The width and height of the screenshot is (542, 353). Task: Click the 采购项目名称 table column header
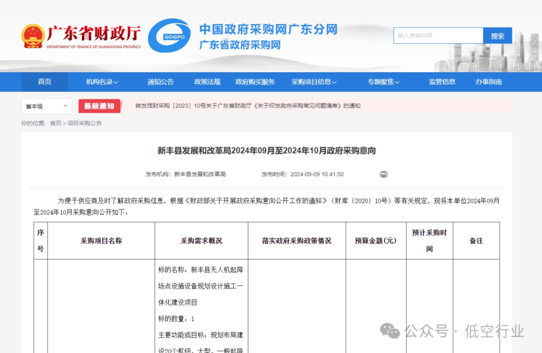coord(101,241)
